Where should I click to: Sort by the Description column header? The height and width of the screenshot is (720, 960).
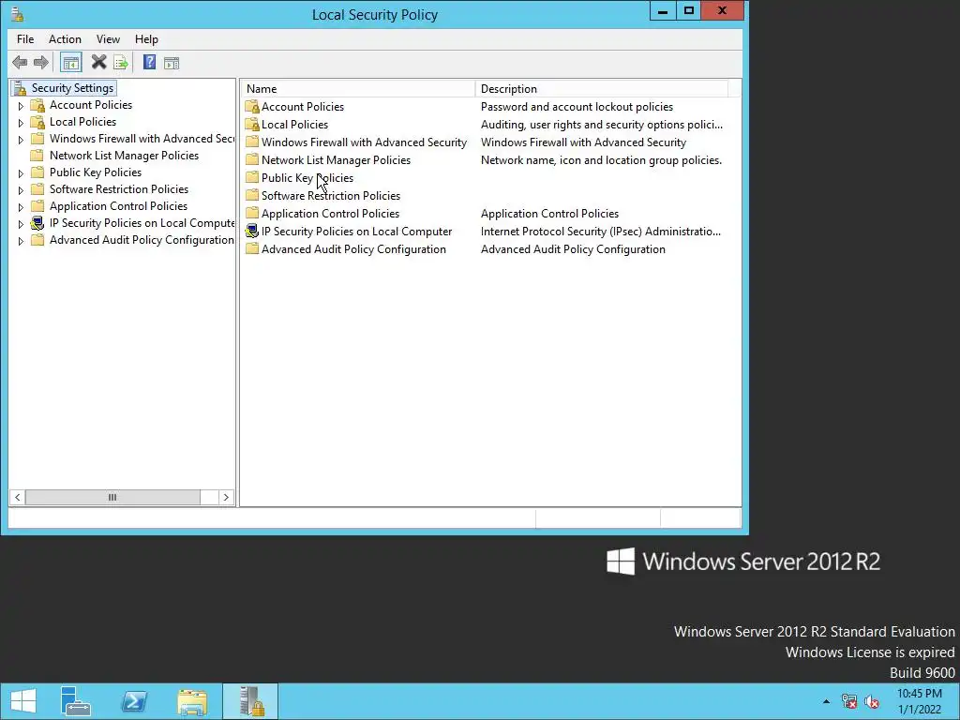coord(601,89)
